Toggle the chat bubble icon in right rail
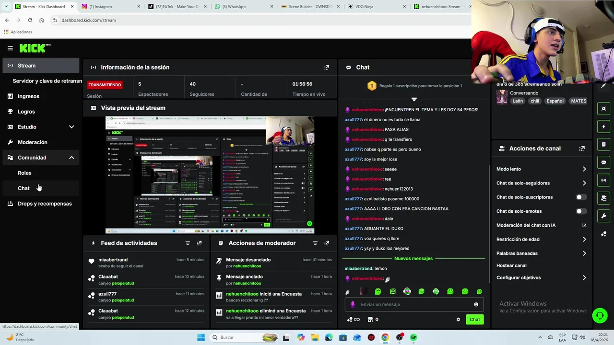 603,162
